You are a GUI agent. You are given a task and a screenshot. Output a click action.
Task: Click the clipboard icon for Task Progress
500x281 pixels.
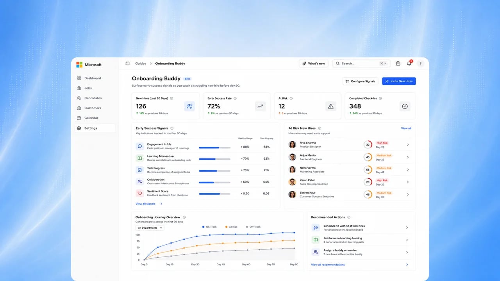(x=139, y=170)
